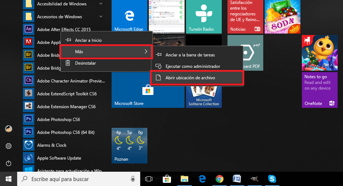343x186 pixels.
Task: Open the first Adobe Bridge icon in list
Action: coord(29,55)
